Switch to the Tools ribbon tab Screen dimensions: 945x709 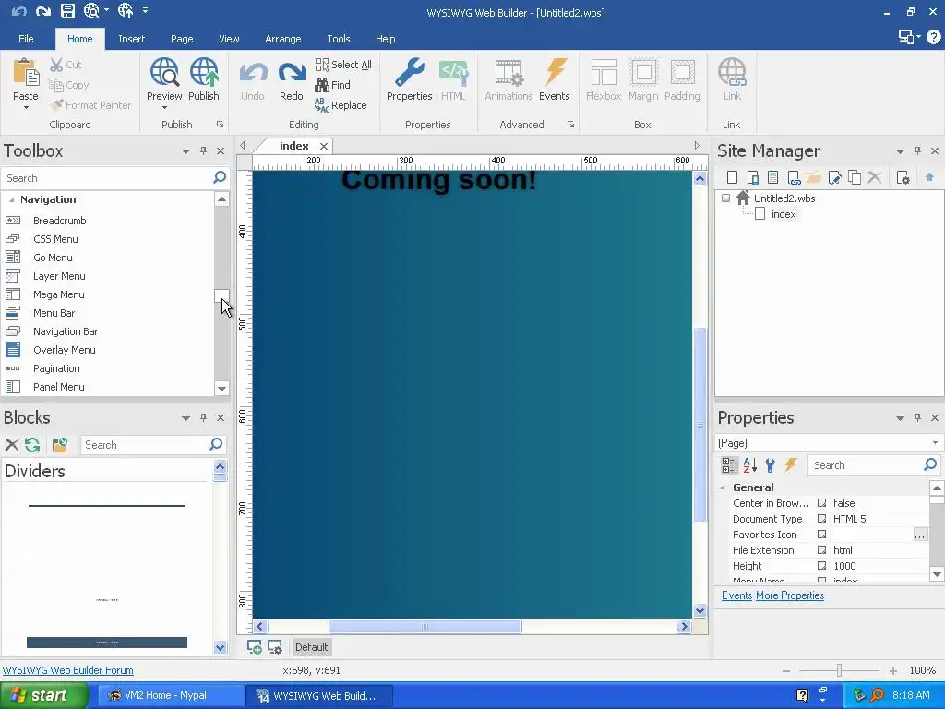click(339, 39)
